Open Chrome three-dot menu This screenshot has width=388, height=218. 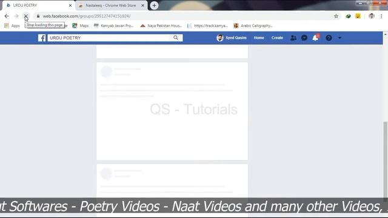coord(381,16)
